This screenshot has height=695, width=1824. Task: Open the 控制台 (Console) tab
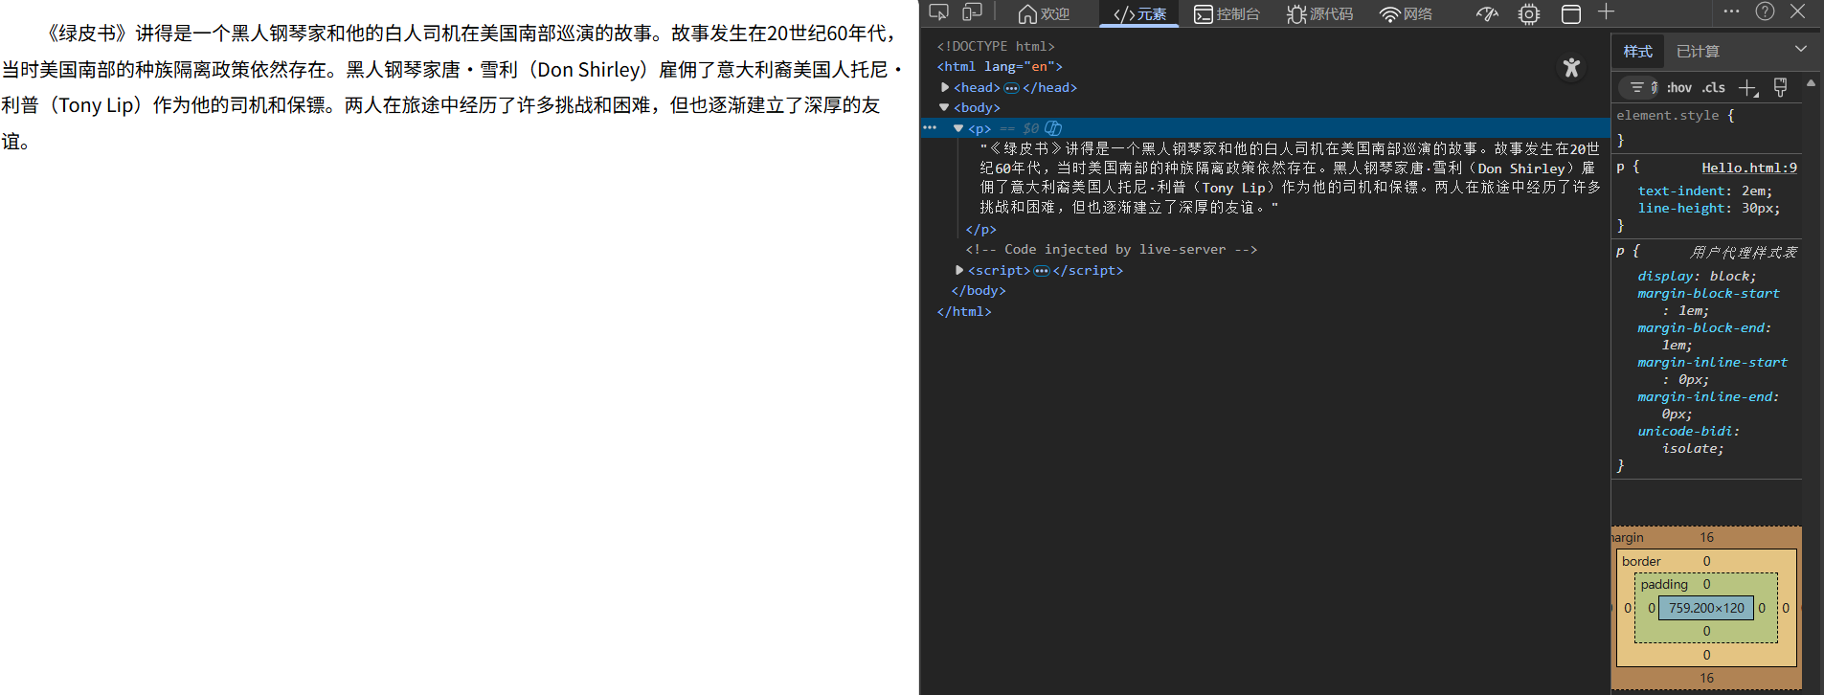click(x=1227, y=13)
